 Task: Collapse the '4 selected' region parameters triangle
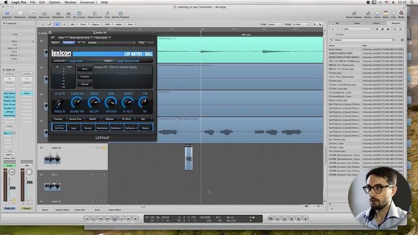(x=4, y=23)
